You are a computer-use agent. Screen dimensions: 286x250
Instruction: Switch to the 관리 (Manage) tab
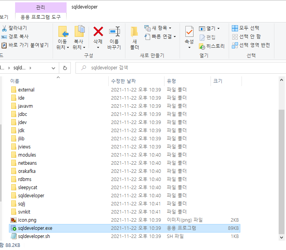[41, 7]
